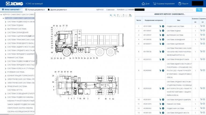Star row 1 ПОДВЕСНАЯ СИСТЕМА as favorite
206x115 pixels.
204,26
